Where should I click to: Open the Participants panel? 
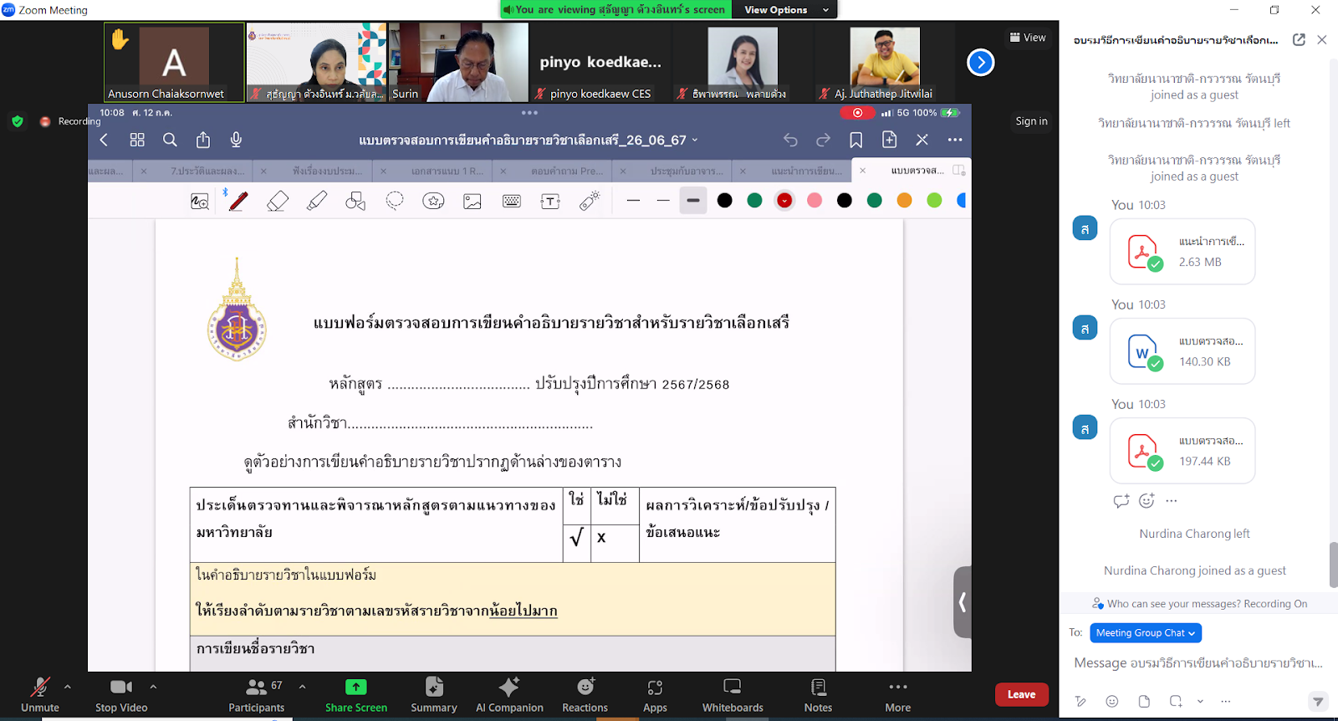[x=257, y=694]
